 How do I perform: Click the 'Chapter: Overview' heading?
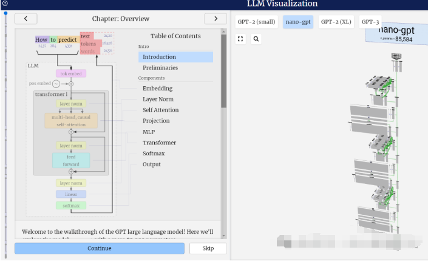pos(121,19)
